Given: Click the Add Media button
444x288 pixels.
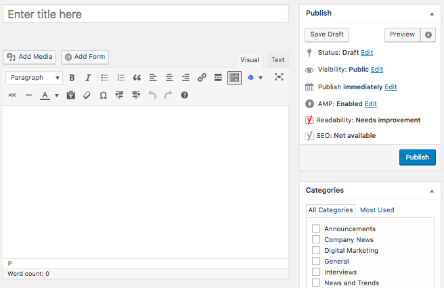Looking at the screenshot, I should [30, 57].
